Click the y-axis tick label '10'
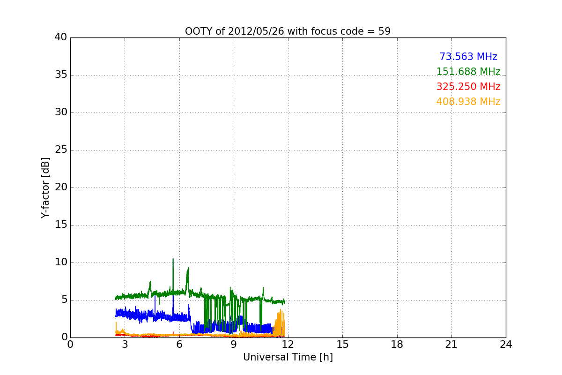This screenshot has width=562, height=375. 61,262
